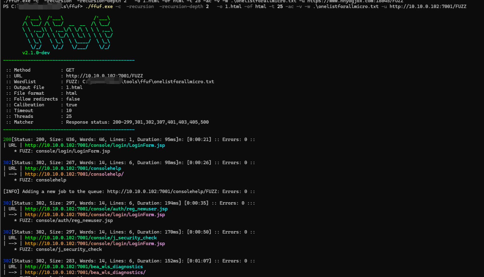
Task: Open the green reg_newuser.jsp URL
Action: (96, 209)
